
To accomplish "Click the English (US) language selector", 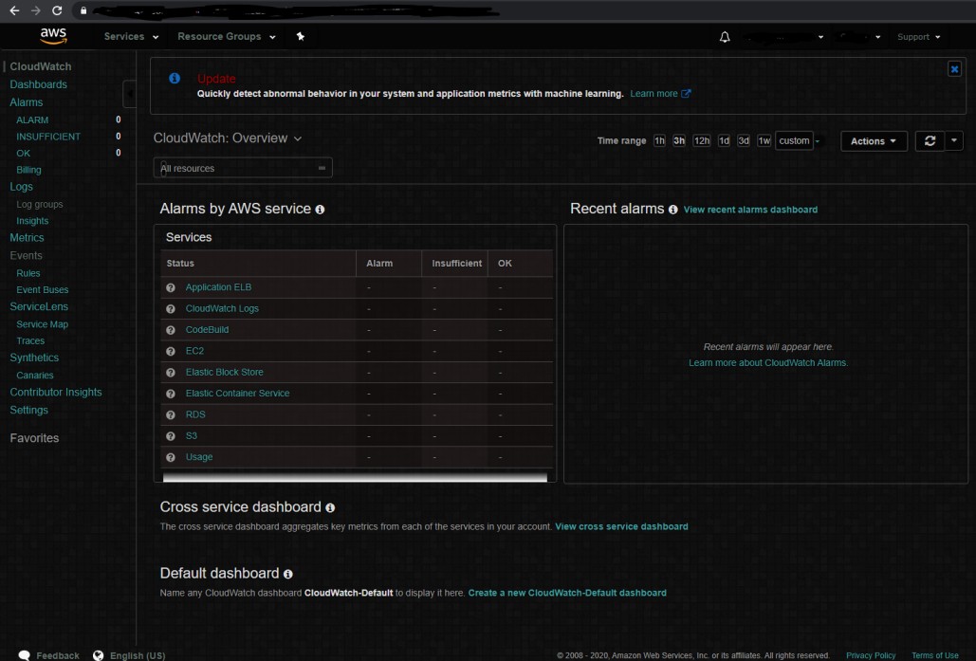I will click(x=138, y=655).
